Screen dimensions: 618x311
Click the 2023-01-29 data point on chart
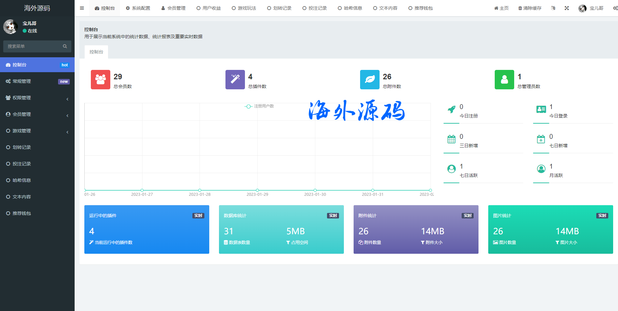257,190
